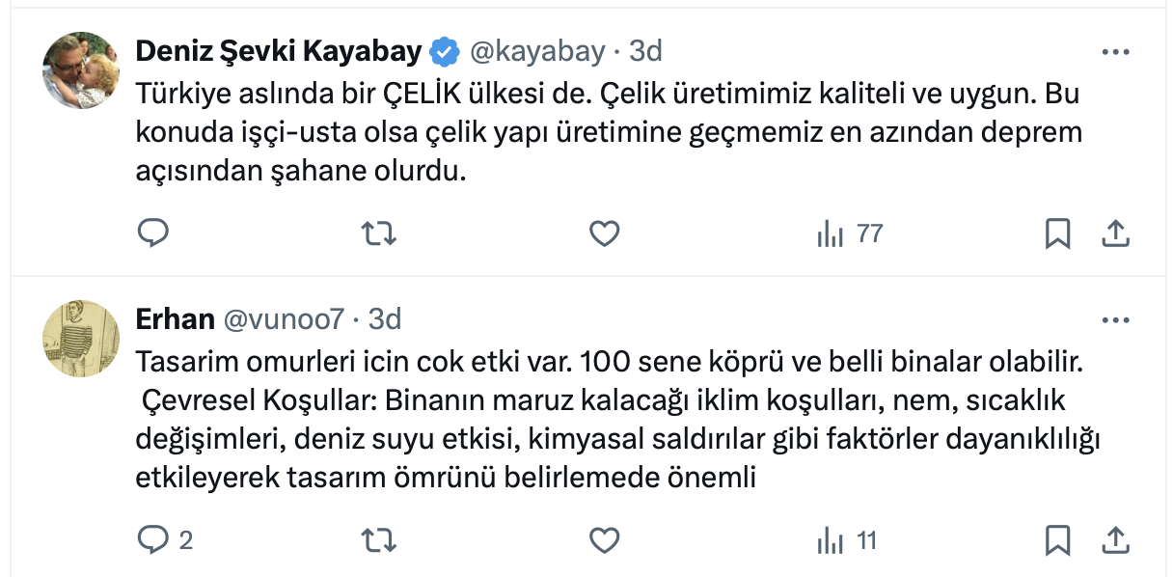View analytics showing 77 views
Screen dimensions: 1173x577
[x=850, y=233]
